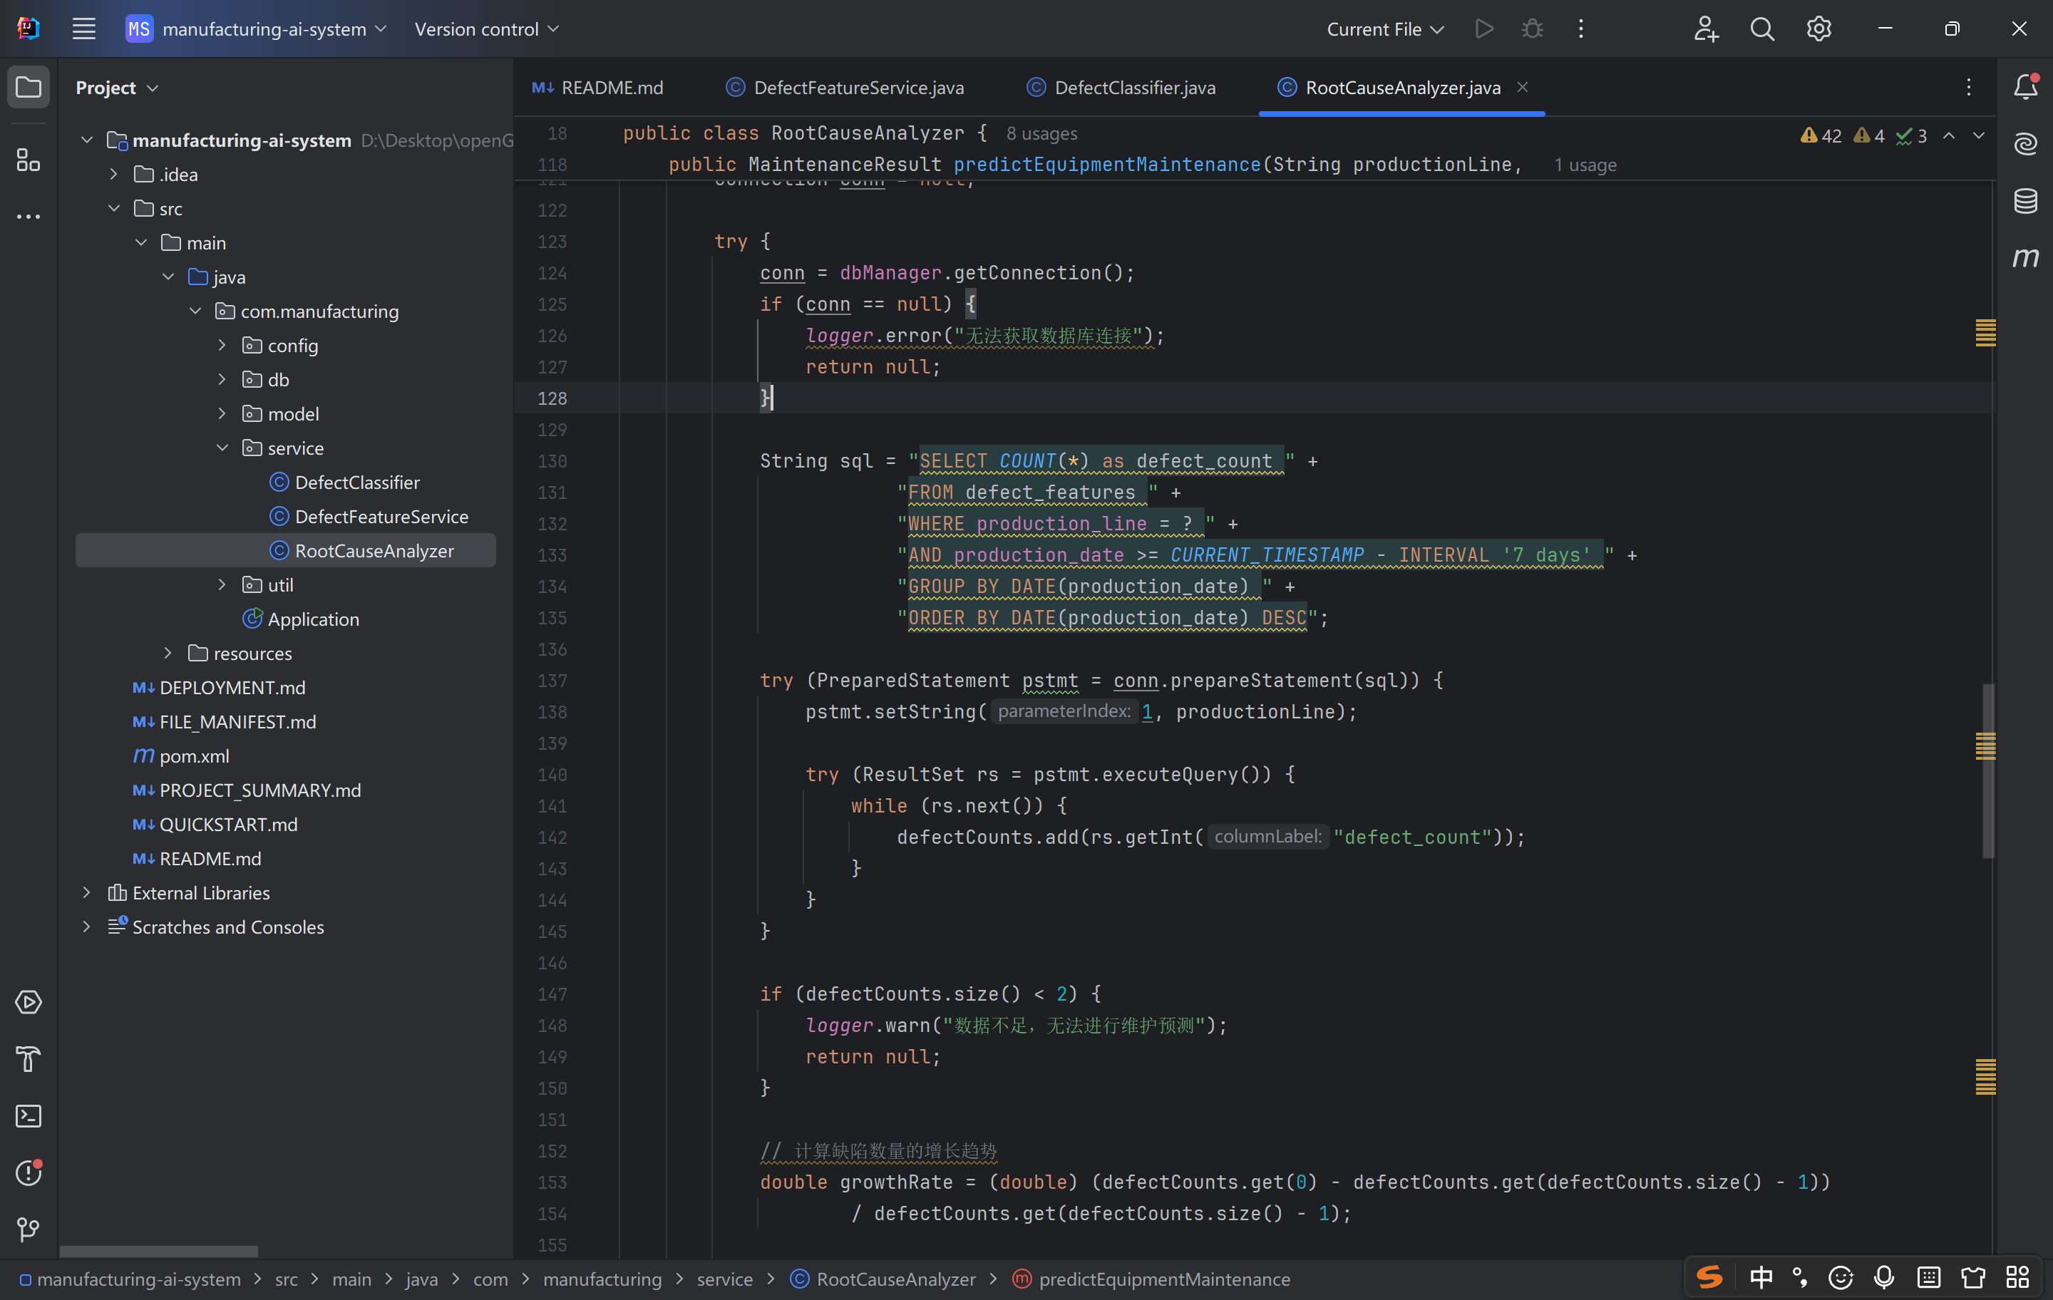This screenshot has width=2053, height=1300.
Task: Open the Current File run configuration dropdown
Action: click(x=1384, y=29)
